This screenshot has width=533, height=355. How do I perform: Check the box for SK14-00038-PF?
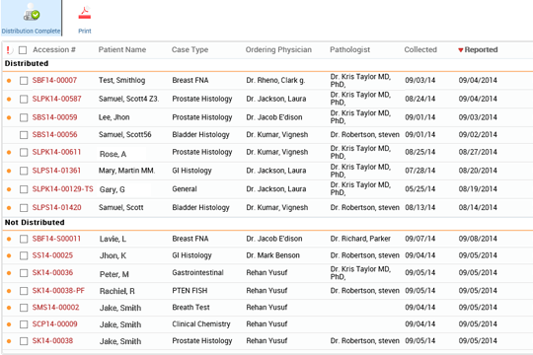click(24, 291)
